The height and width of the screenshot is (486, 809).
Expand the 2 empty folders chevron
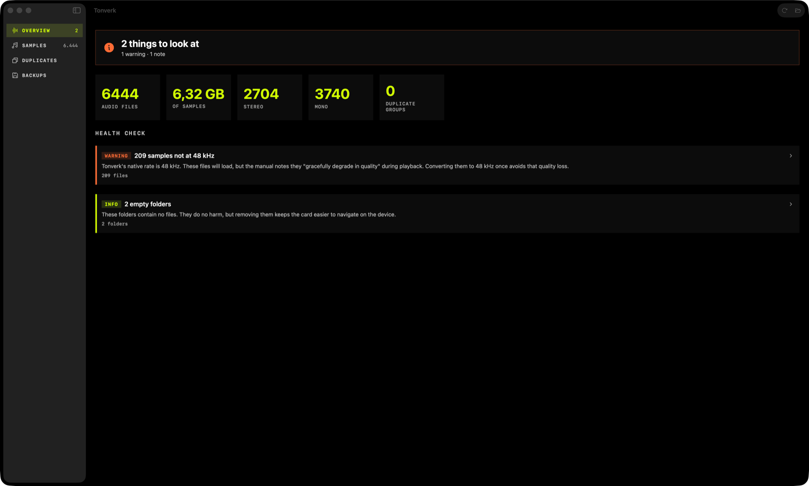791,204
